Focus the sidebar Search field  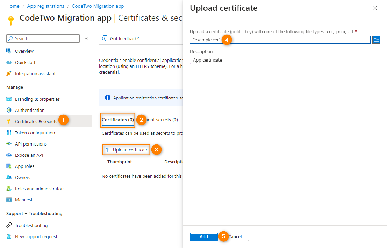click(x=43, y=38)
